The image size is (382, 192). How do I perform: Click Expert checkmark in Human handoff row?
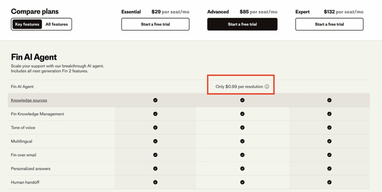point(329,182)
